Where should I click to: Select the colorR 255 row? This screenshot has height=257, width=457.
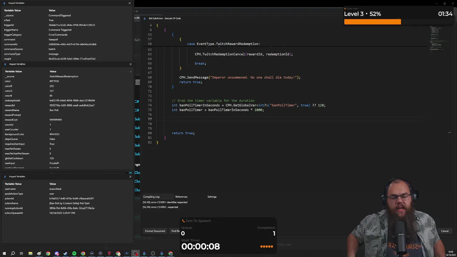[x=67, y=86]
